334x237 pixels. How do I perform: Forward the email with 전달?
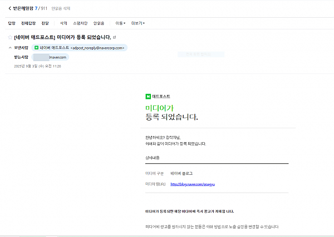(45, 23)
